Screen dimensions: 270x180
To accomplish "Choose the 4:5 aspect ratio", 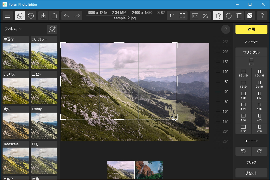I will 259,107.
